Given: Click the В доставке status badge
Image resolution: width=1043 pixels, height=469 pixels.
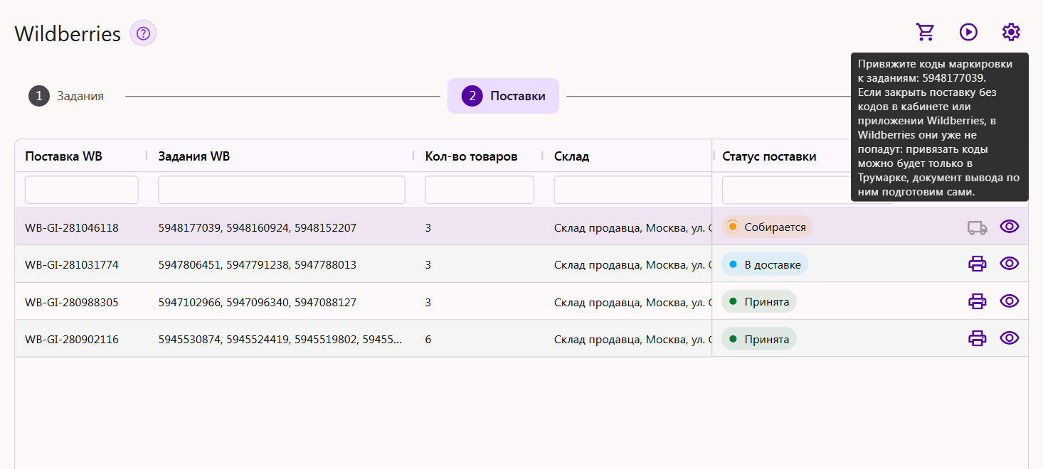Looking at the screenshot, I should click(x=765, y=264).
